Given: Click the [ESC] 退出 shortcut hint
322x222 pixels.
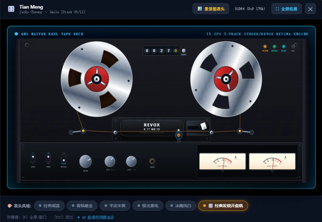Looking at the screenshot, I should coord(64,217).
